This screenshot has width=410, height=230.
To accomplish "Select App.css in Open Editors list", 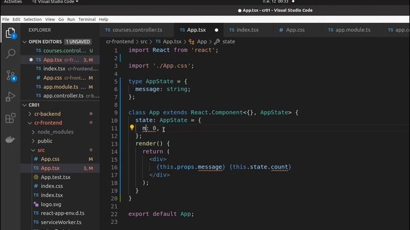I will (x=60, y=78).
